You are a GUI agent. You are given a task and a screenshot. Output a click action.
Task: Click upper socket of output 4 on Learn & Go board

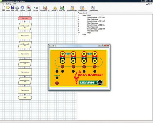[x=95, y=54]
